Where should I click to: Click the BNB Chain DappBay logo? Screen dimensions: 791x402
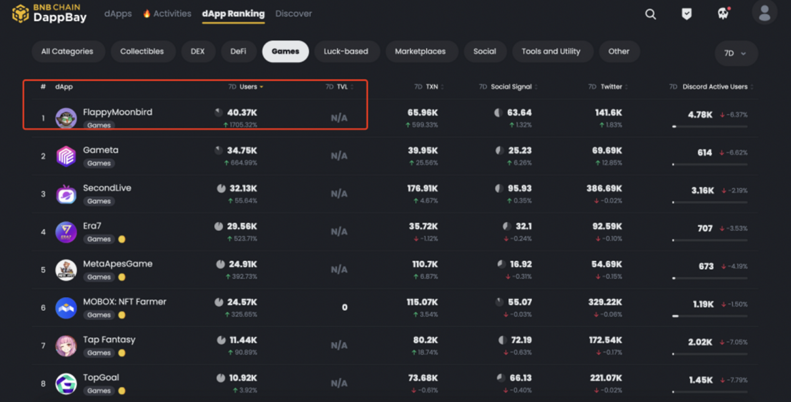[x=49, y=14]
